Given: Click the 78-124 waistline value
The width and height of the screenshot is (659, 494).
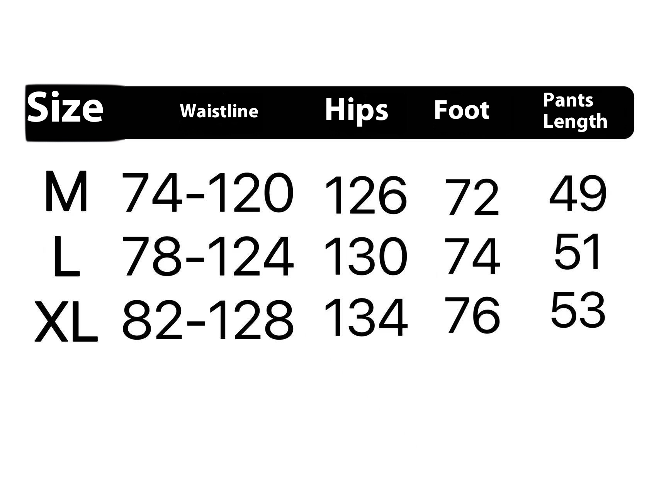Looking at the screenshot, I should (x=207, y=257).
